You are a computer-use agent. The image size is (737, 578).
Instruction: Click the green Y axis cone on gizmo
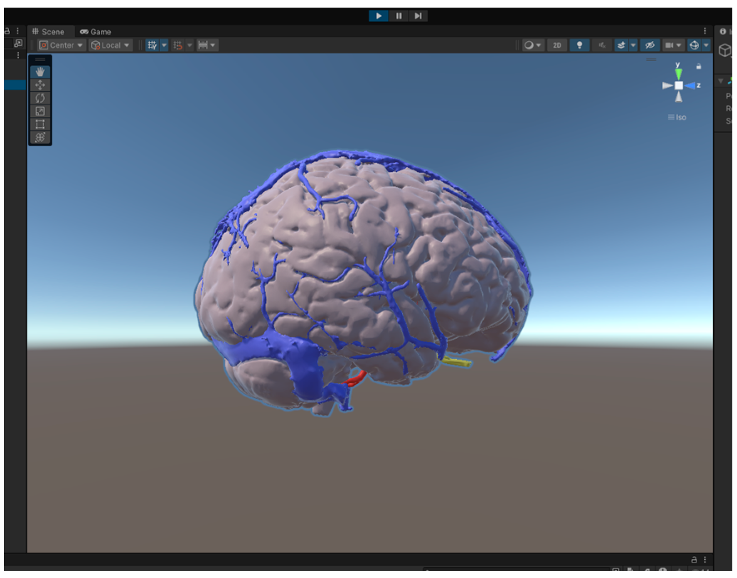[679, 74]
